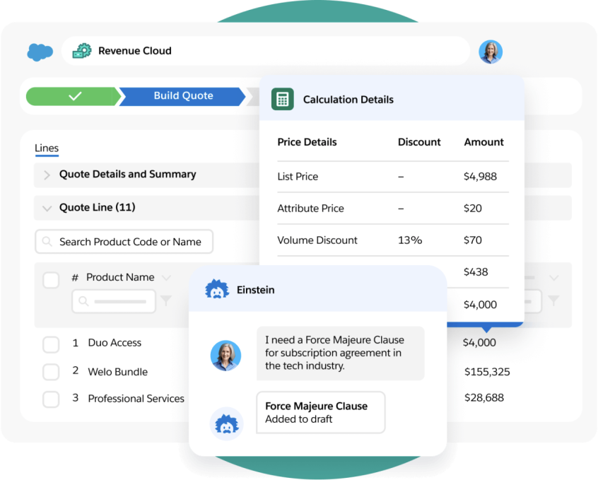The width and height of the screenshot is (598, 480).
Task: Click the Einstein panel title
Action: pos(255,290)
